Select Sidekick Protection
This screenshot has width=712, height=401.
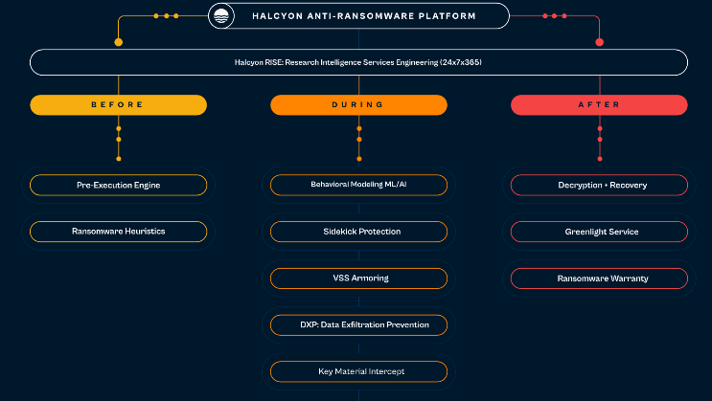click(x=358, y=232)
